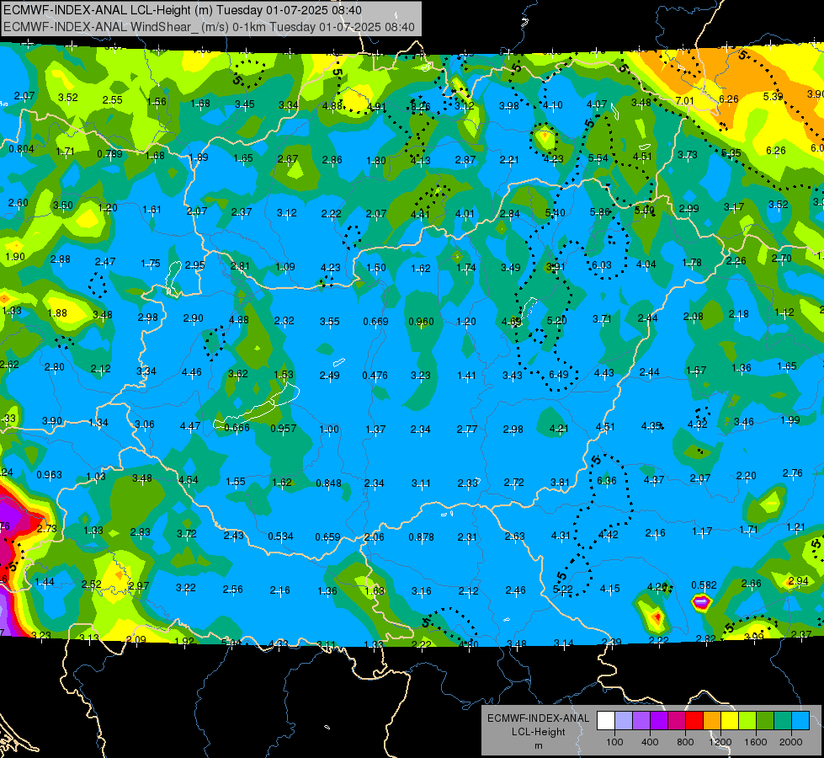Click the legend tick label 1600
Screen dimensions: 824x758
(756, 742)
